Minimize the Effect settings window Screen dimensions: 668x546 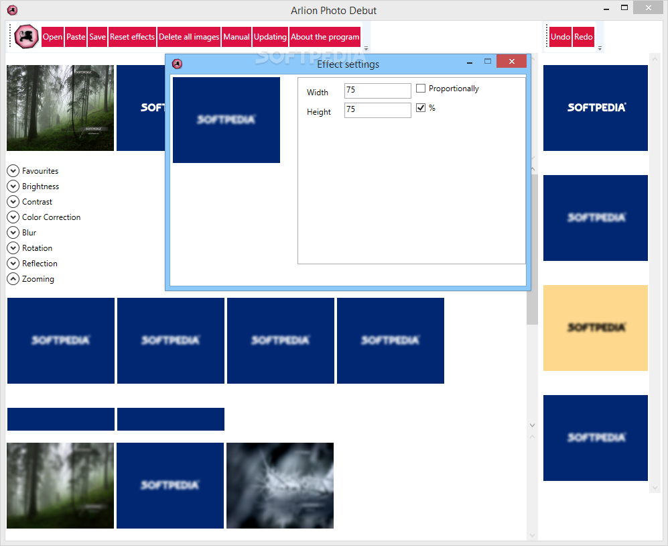[470, 62]
